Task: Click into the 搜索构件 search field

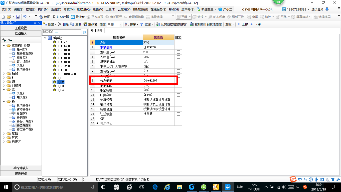Action: point(62,32)
